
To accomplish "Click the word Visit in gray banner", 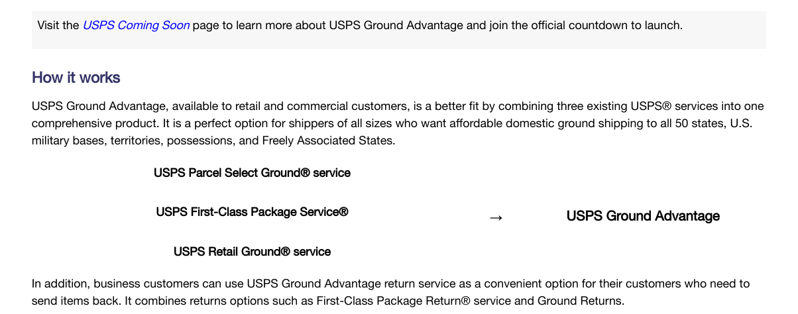I will [49, 25].
